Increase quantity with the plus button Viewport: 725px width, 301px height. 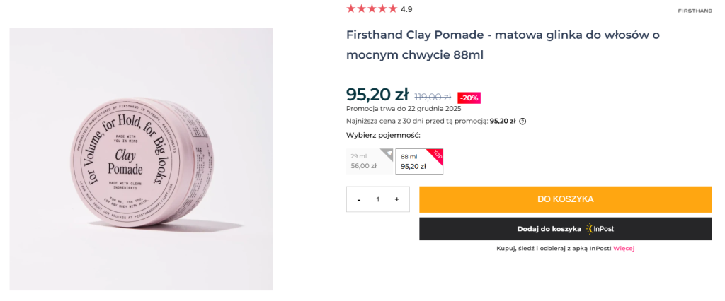click(396, 199)
